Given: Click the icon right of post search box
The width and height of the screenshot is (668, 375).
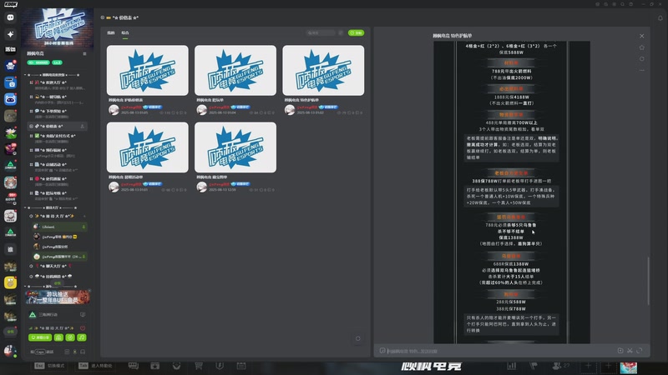Looking at the screenshot, I should (341, 32).
